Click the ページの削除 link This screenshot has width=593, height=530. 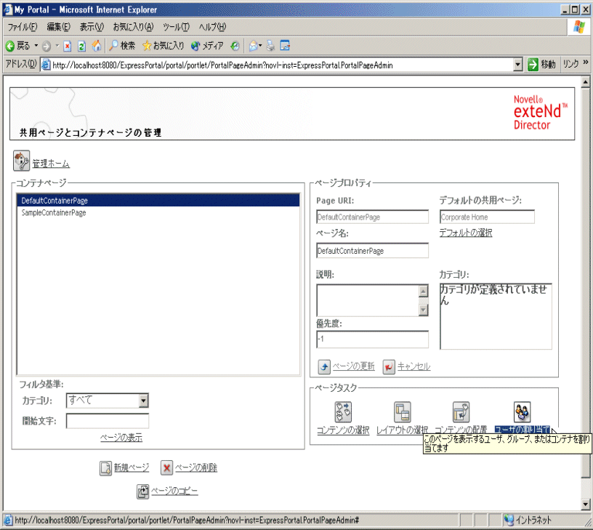tap(196, 468)
